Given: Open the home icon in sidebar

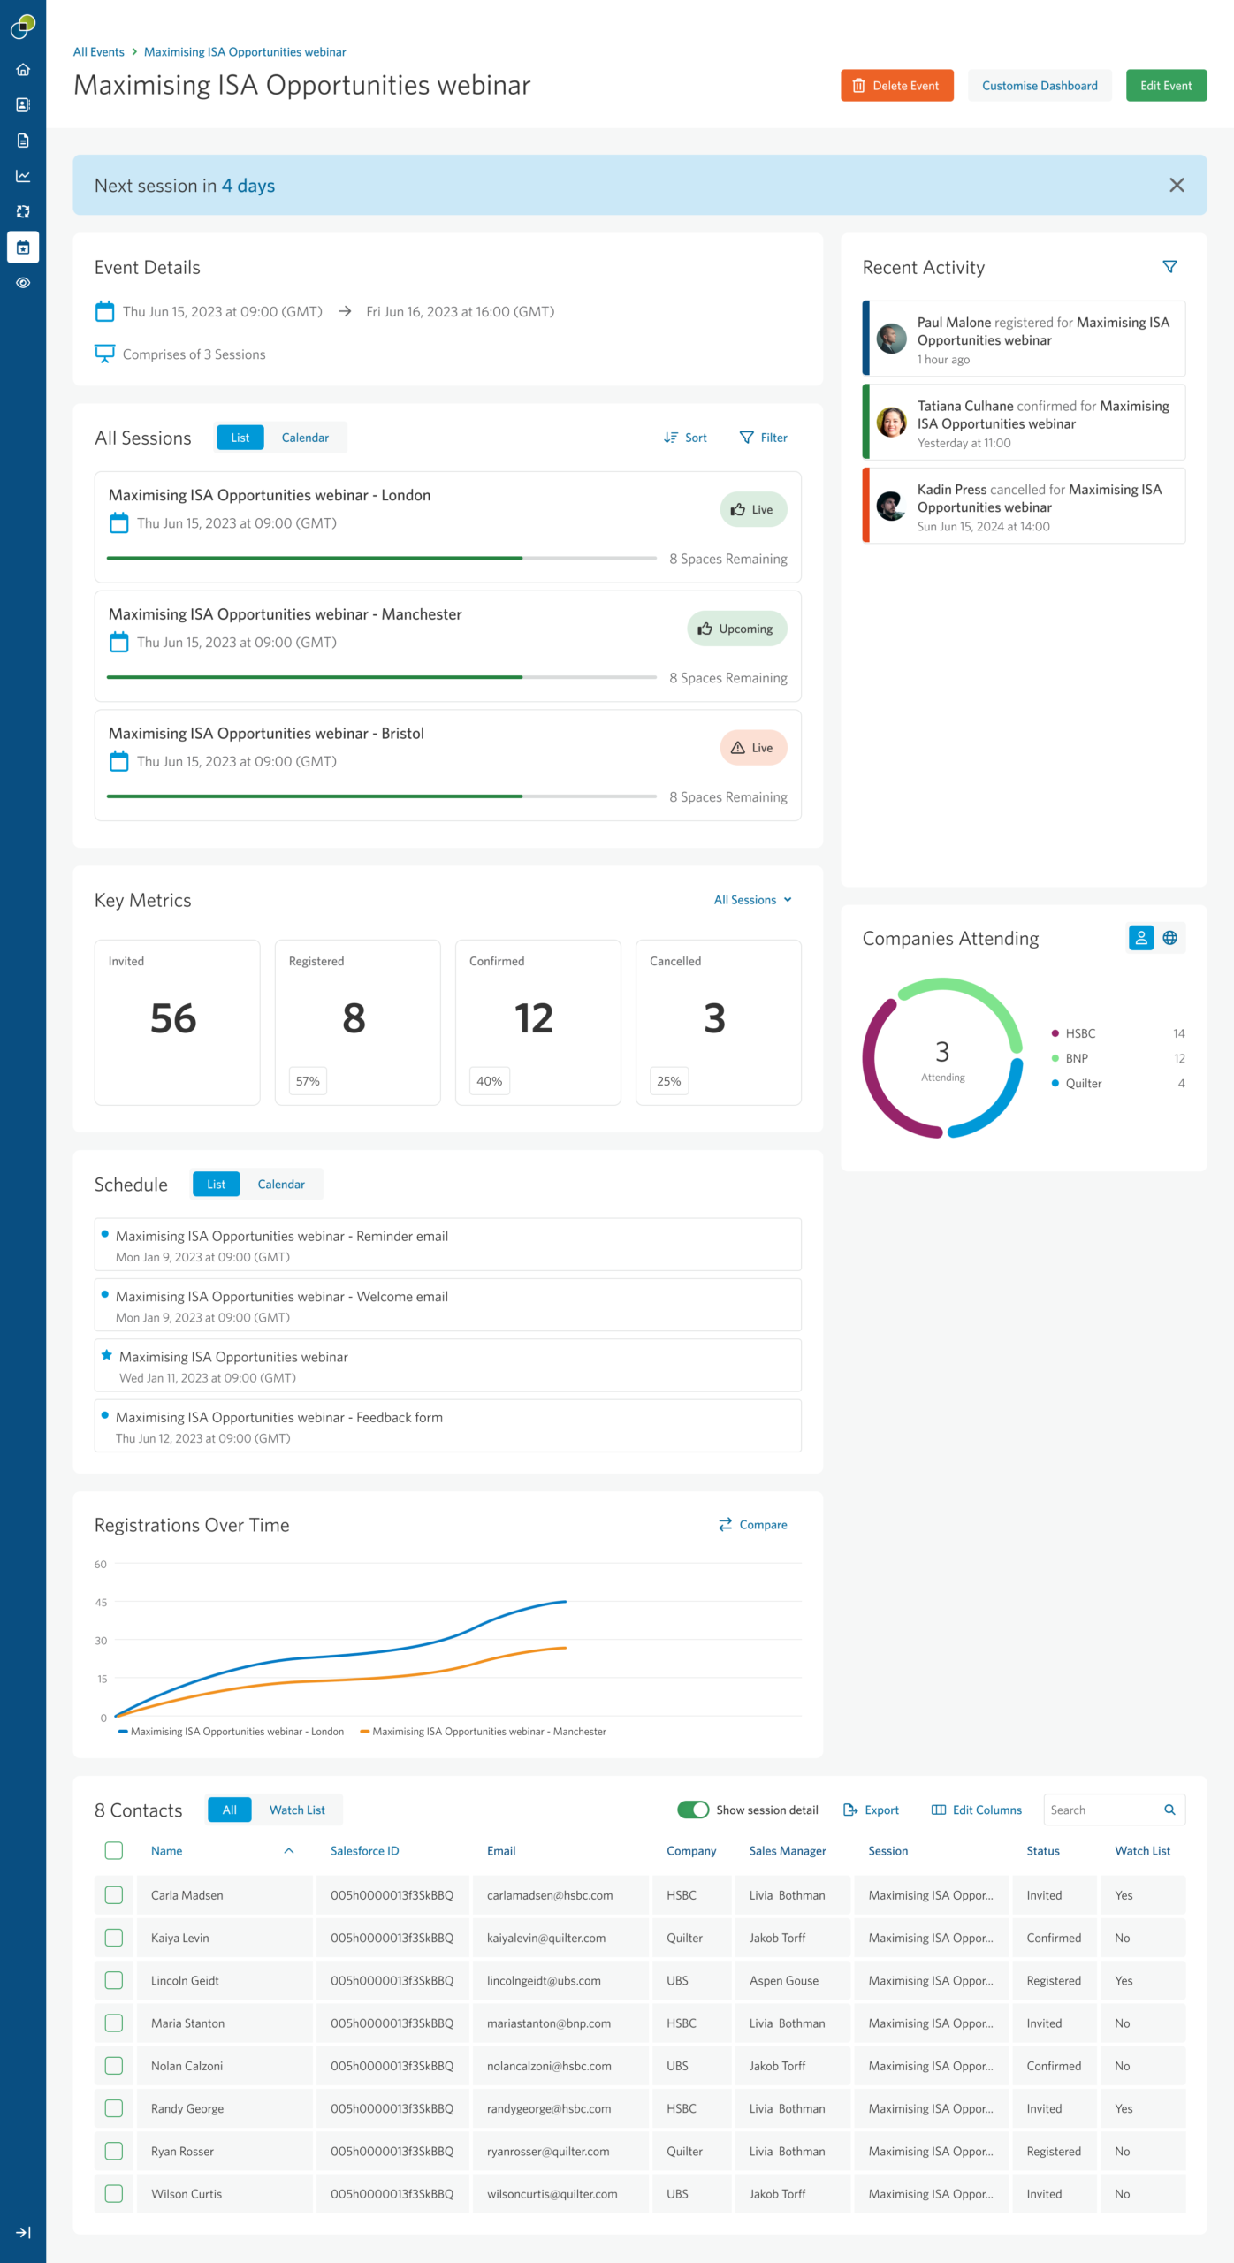Looking at the screenshot, I should click(23, 70).
